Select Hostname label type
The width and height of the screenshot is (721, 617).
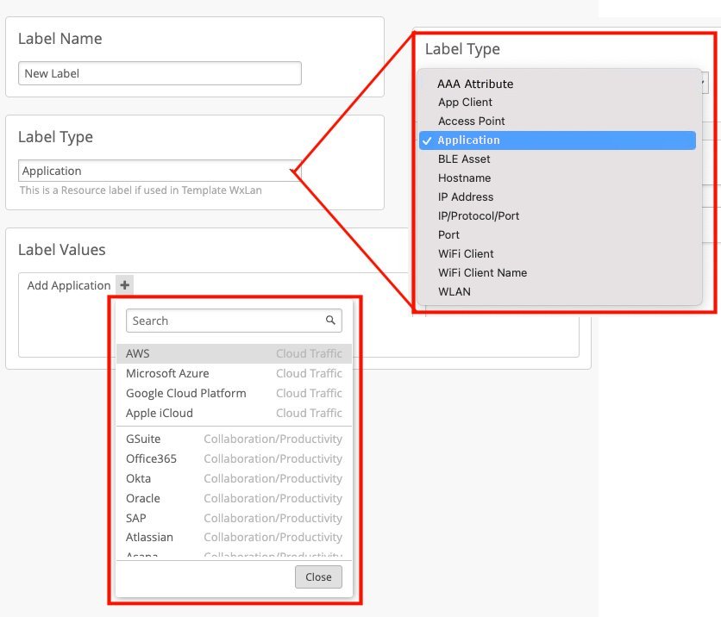point(464,178)
